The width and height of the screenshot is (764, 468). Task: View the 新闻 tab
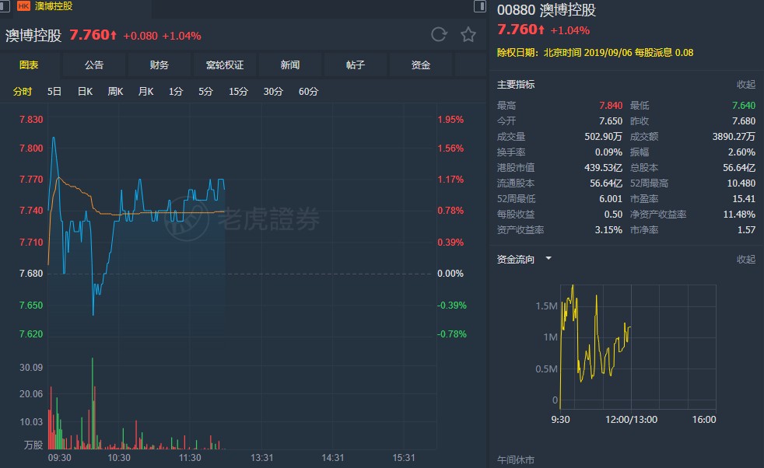click(289, 65)
